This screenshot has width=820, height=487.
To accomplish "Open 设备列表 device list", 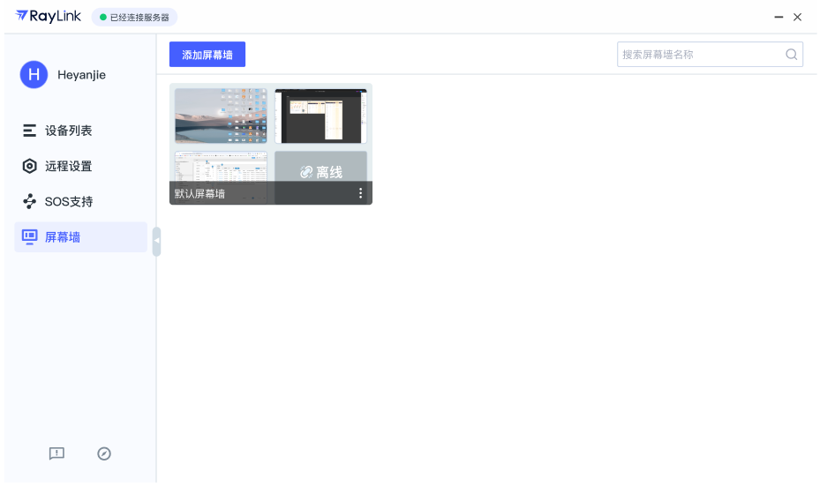I will [80, 131].
